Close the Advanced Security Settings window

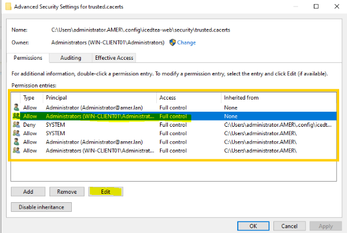point(337,7)
